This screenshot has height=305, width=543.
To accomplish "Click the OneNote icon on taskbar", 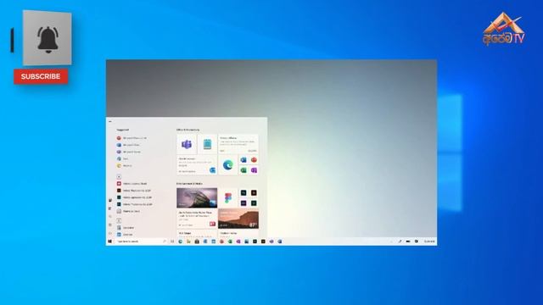I will [238, 241].
